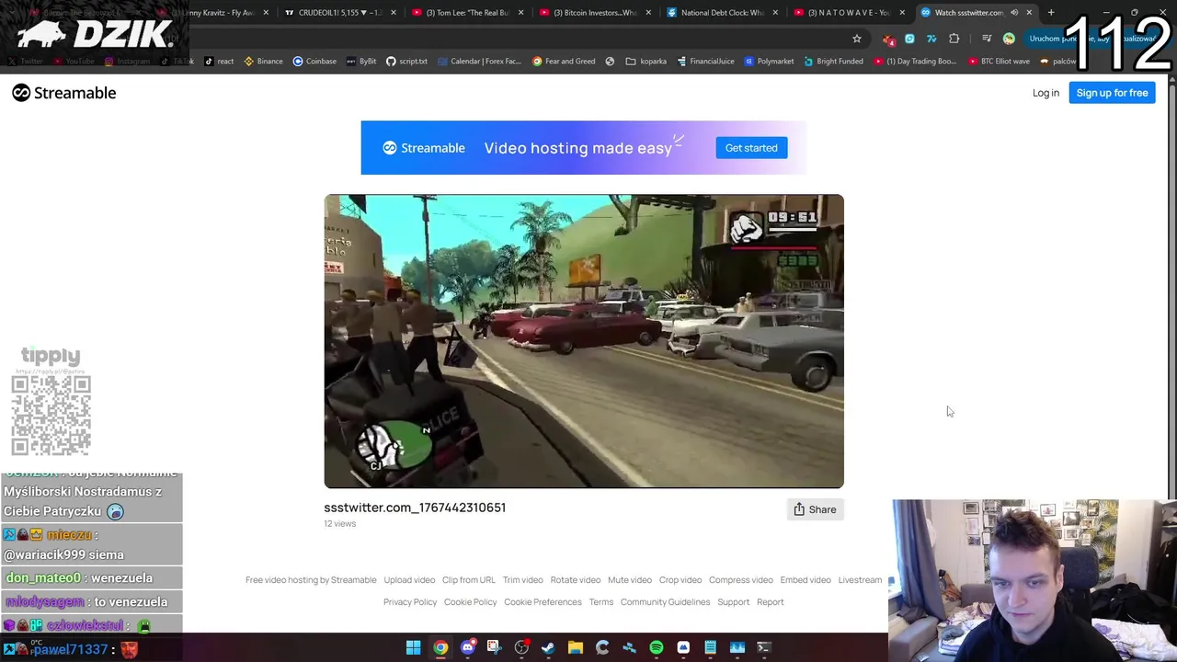
Task: Open Calendar Forex Factory bookmark
Action: tap(479, 61)
